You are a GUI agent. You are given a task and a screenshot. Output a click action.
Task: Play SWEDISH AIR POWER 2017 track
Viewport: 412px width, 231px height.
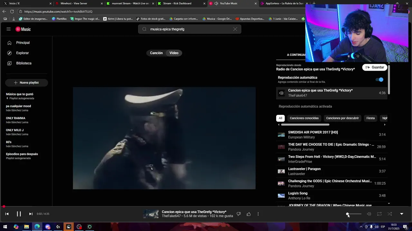(332, 135)
